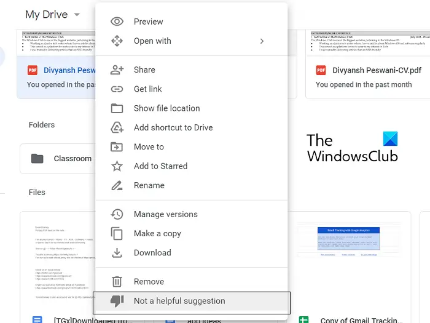Click the eye icon next to Preview
Image resolution: width=430 pixels, height=323 pixels.
117,22
